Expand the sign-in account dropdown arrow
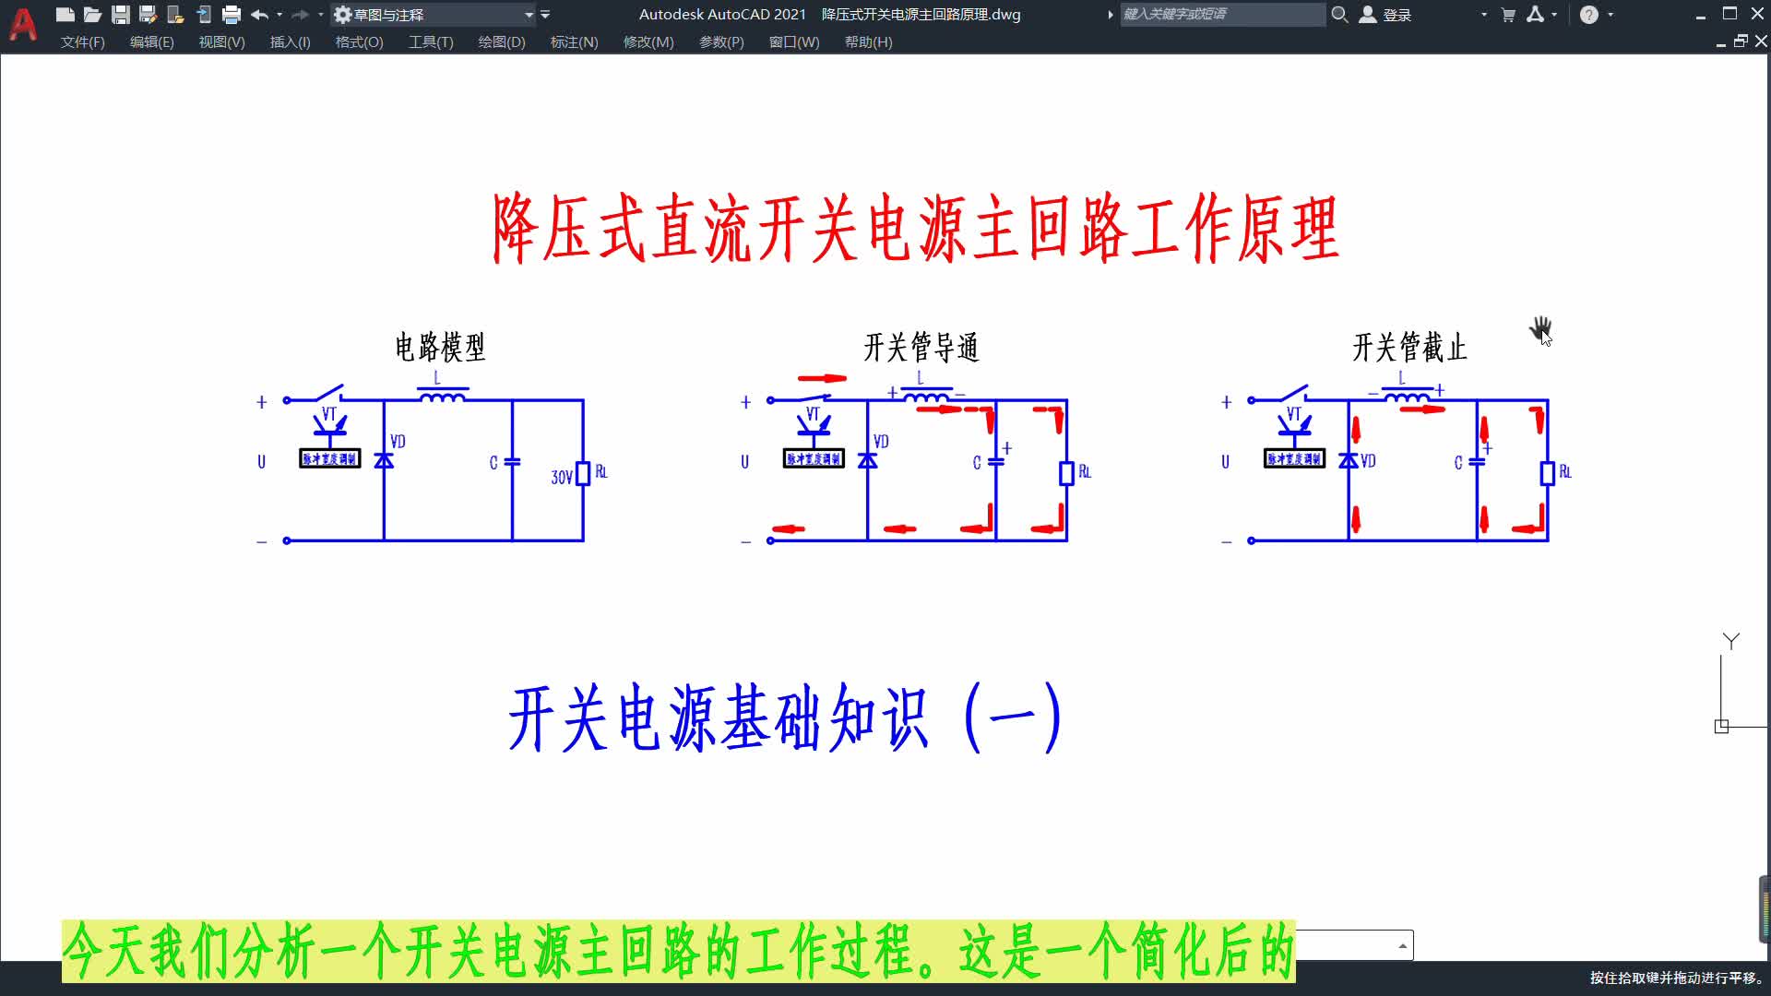The height and width of the screenshot is (996, 1771). [1483, 15]
